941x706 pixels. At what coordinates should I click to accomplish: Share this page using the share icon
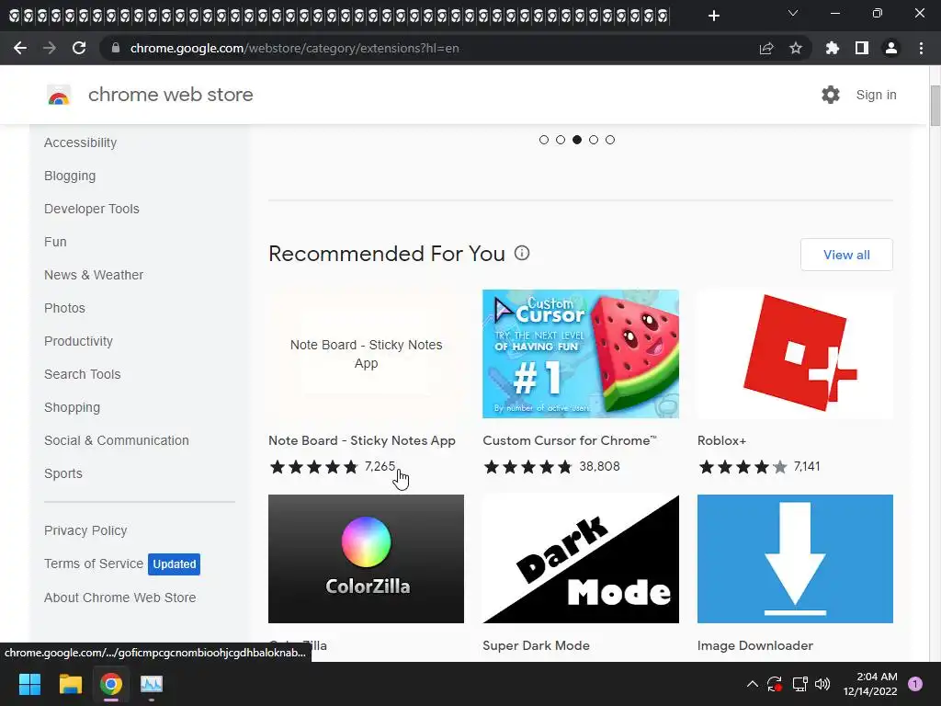[x=766, y=48]
